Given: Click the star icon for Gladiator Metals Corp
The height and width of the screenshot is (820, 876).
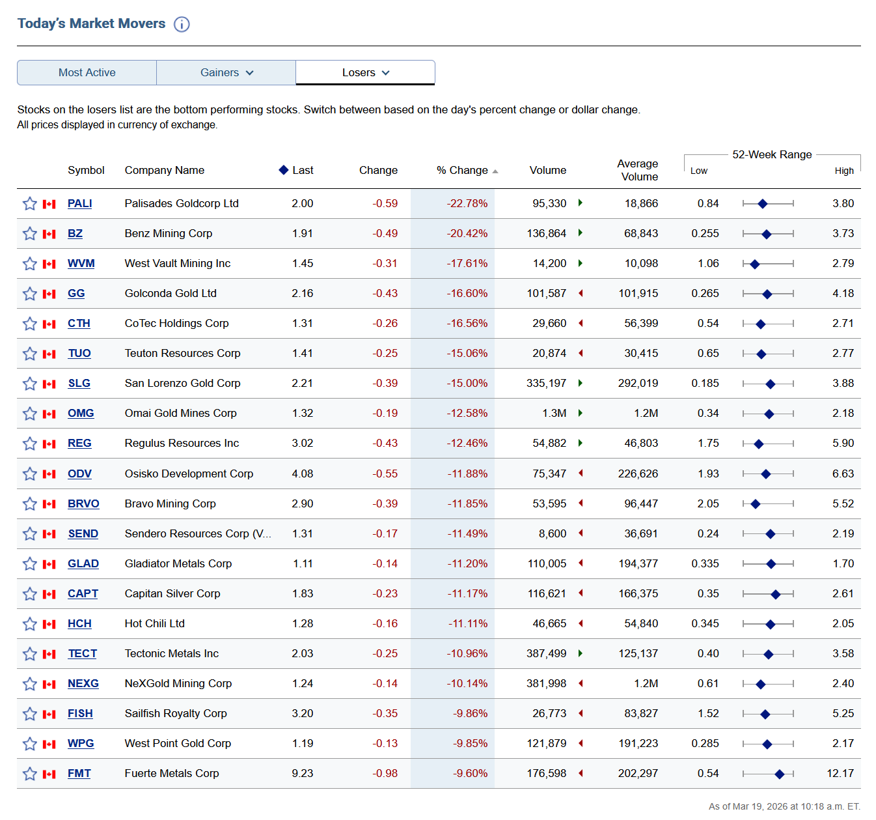Looking at the screenshot, I should pyautogui.click(x=30, y=564).
